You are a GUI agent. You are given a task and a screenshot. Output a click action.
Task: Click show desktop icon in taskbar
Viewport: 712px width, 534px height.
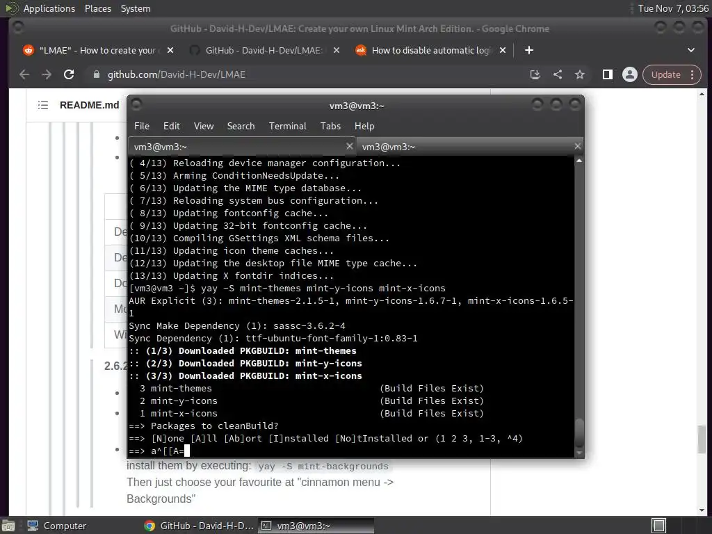[x=8, y=526]
